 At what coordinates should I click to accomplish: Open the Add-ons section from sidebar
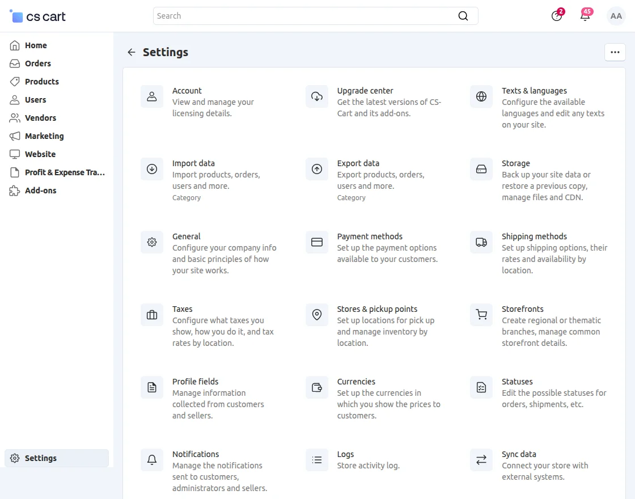click(41, 191)
